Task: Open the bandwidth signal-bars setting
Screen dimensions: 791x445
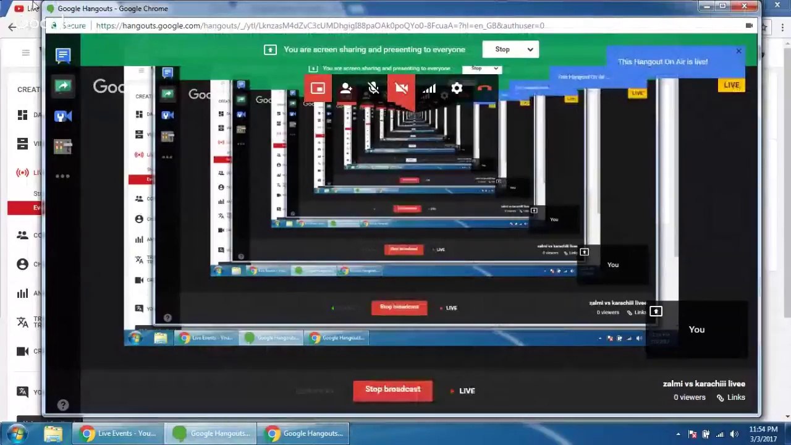Action: point(429,88)
